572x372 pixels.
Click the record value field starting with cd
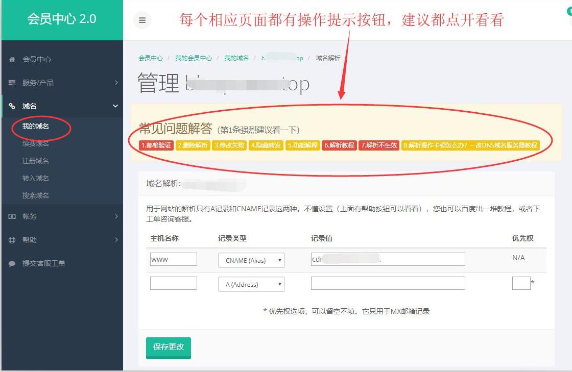click(388, 259)
